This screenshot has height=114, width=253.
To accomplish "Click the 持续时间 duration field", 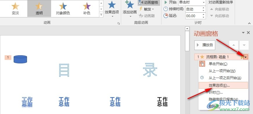I will [x=194, y=9].
